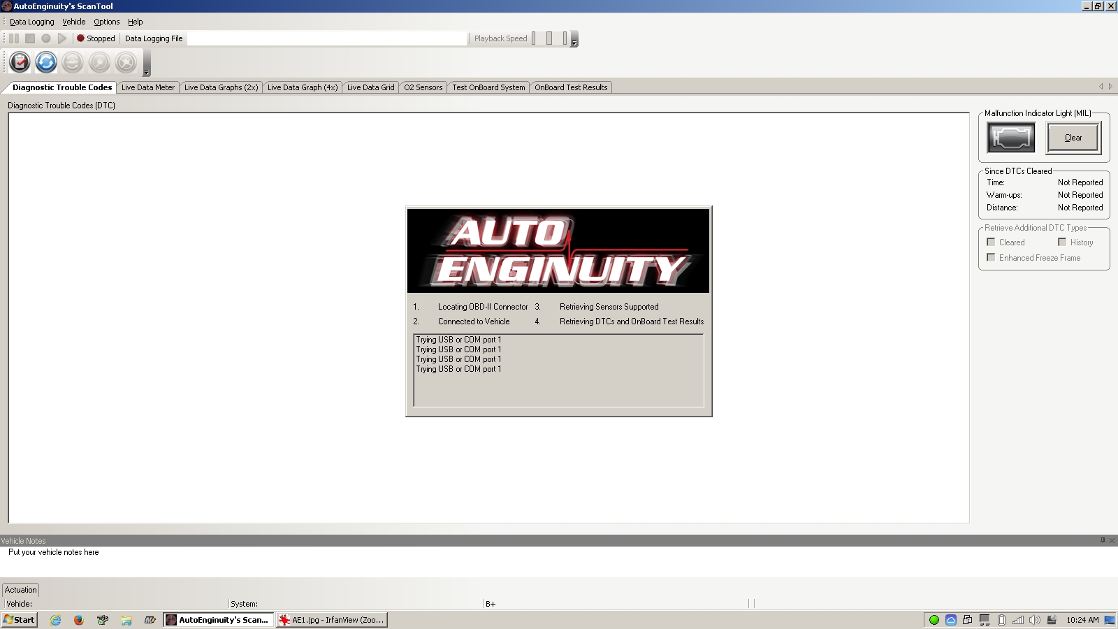This screenshot has width=1118, height=629.
Task: Click the blue refresh arrows icon
Action: click(x=46, y=63)
